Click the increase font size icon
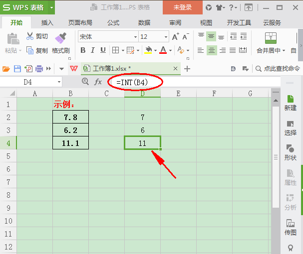This screenshot has width=303, height=254. [175, 37]
